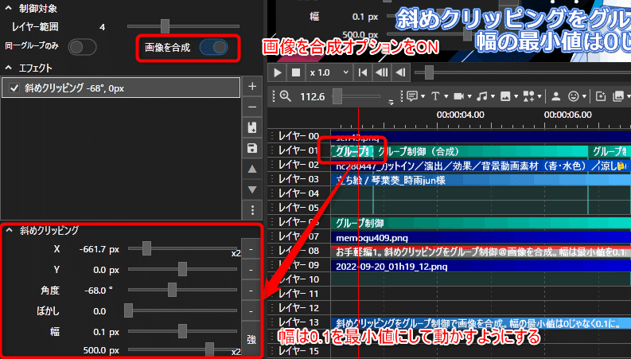Click the 強 button in the 幅 row

tap(251, 340)
